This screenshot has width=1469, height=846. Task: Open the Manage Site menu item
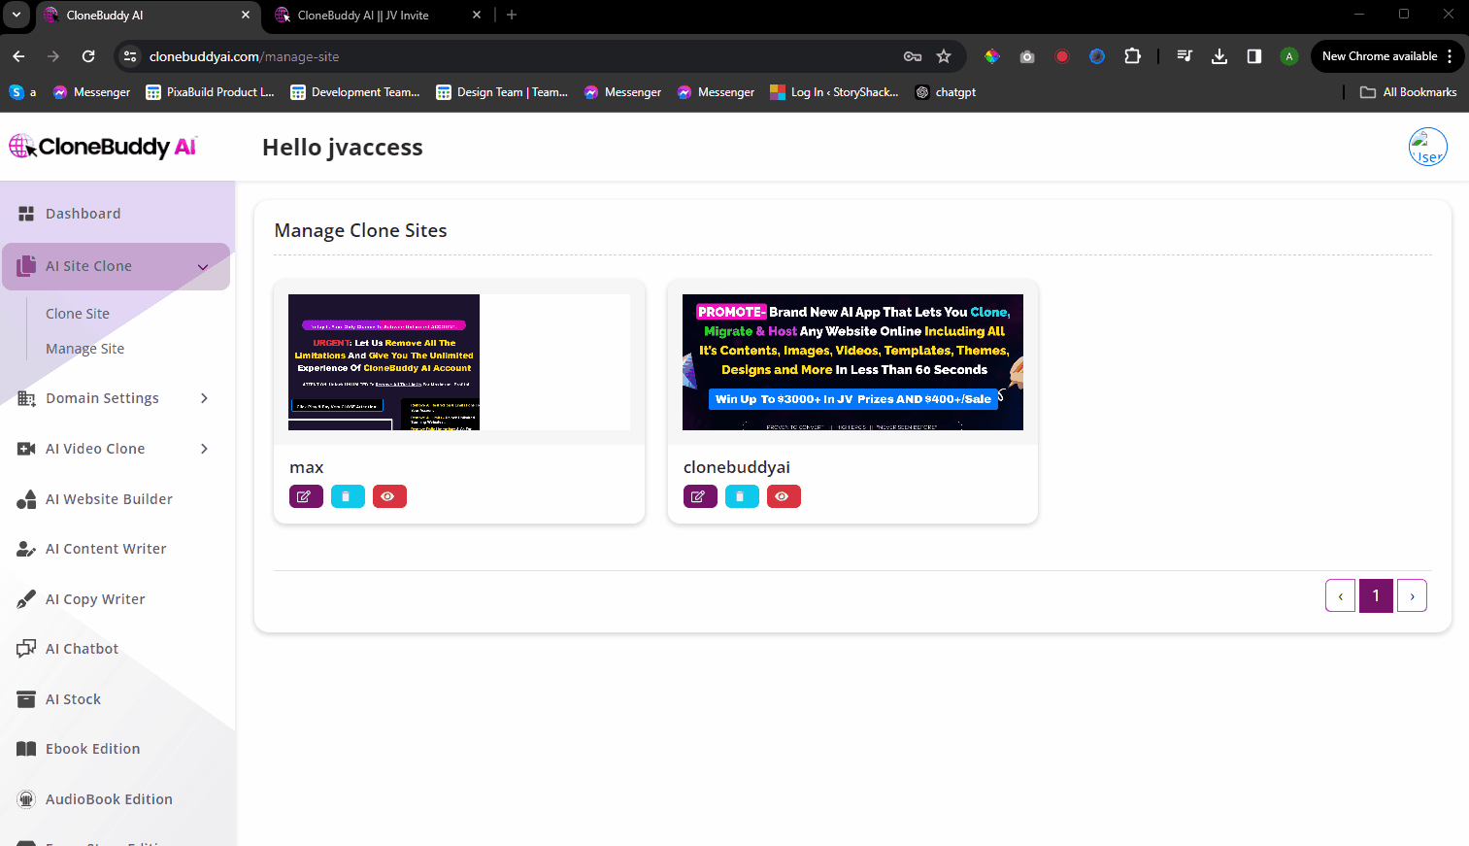[x=84, y=348]
